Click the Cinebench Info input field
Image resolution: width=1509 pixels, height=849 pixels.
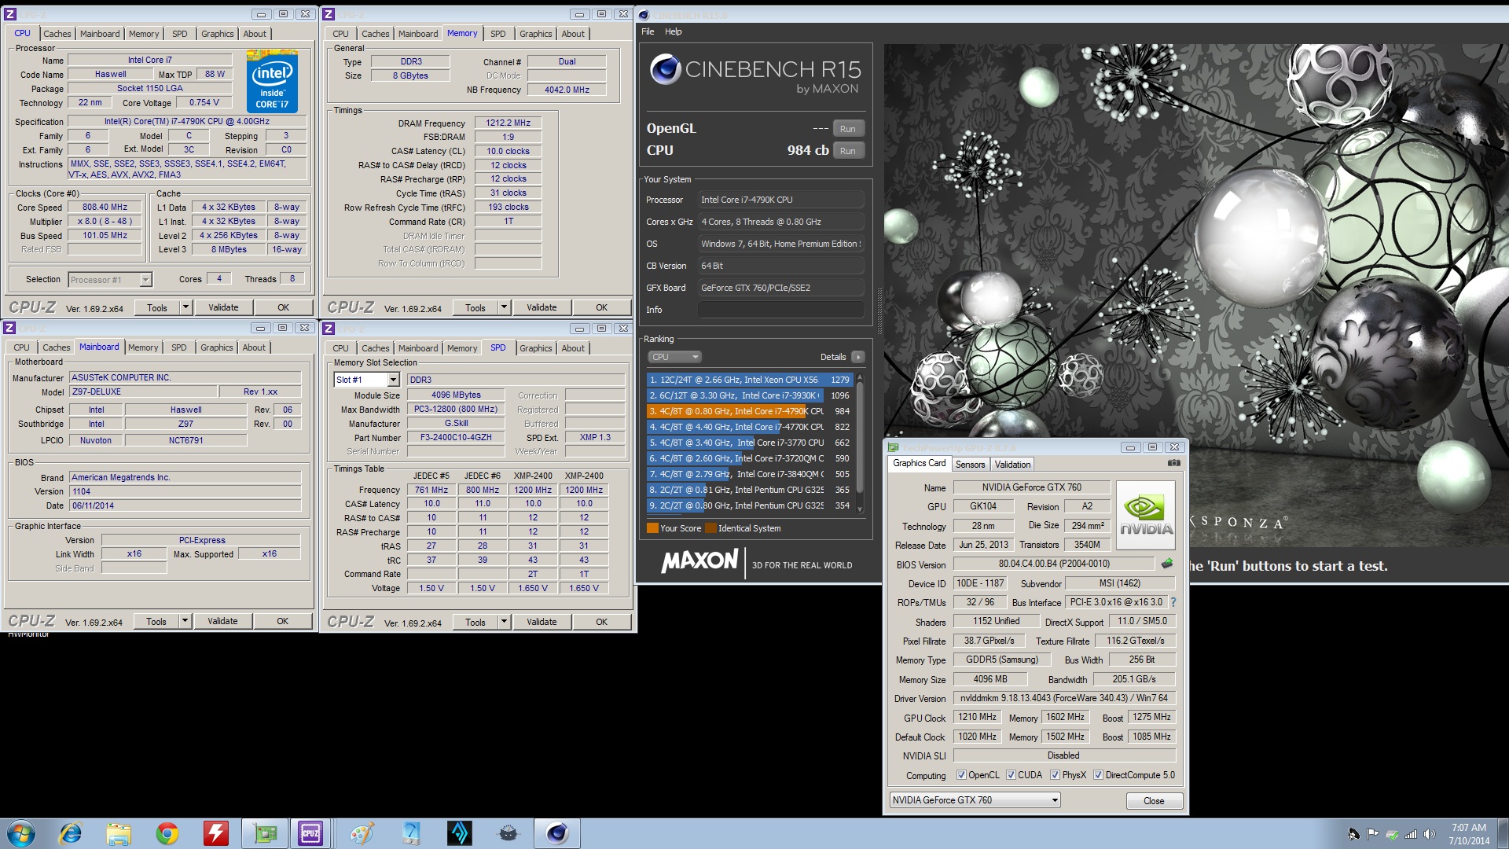[x=780, y=310]
